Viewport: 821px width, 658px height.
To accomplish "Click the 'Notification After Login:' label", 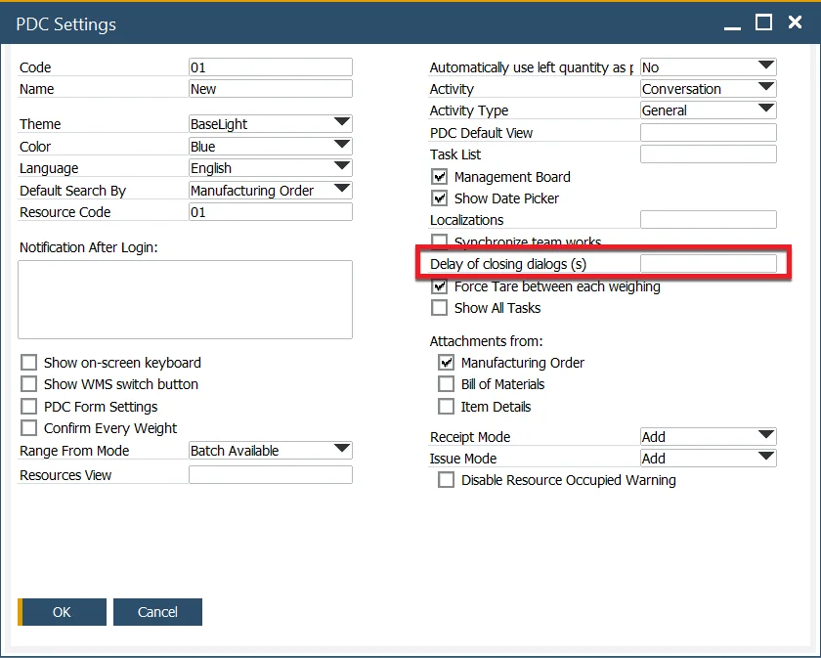I will [x=89, y=247].
